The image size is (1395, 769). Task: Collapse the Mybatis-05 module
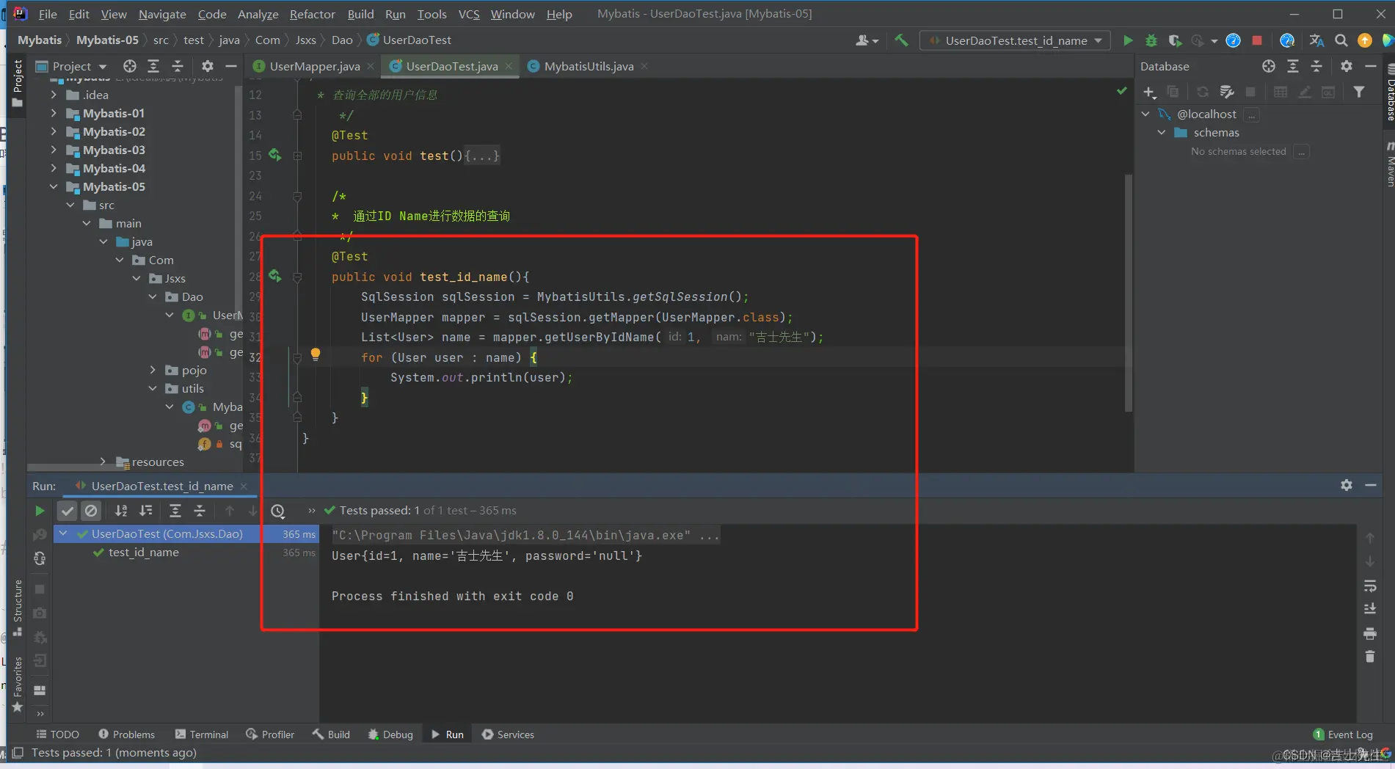coord(54,186)
